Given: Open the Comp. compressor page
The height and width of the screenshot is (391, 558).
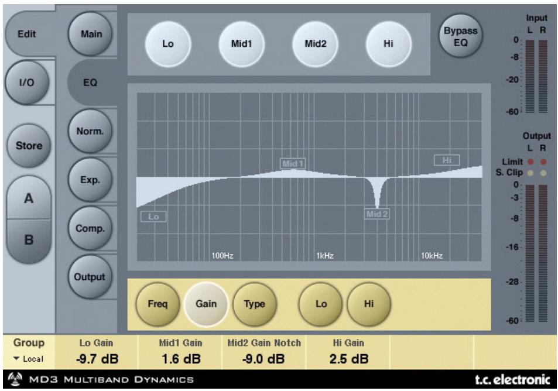Looking at the screenshot, I should click(90, 228).
